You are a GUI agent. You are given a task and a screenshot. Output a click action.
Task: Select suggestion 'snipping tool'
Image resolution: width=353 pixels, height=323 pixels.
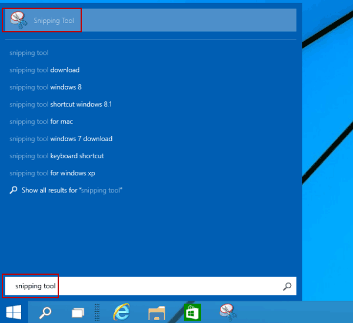[29, 53]
